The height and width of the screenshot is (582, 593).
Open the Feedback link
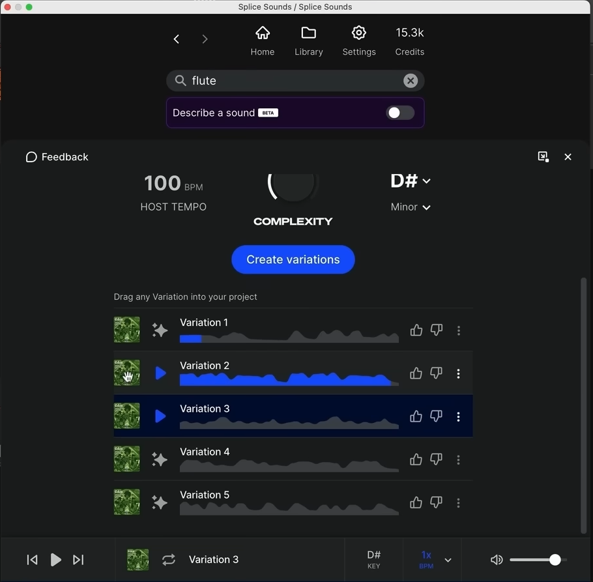pyautogui.click(x=57, y=157)
